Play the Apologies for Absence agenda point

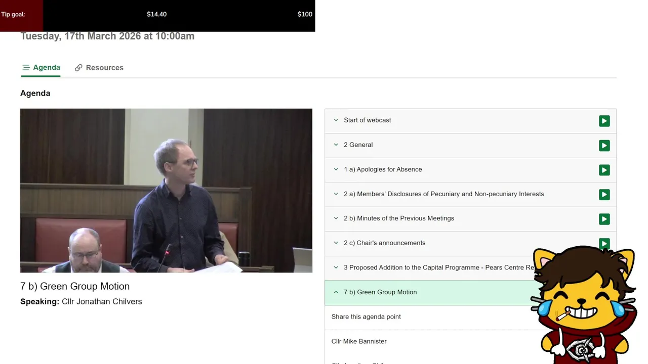(x=604, y=170)
